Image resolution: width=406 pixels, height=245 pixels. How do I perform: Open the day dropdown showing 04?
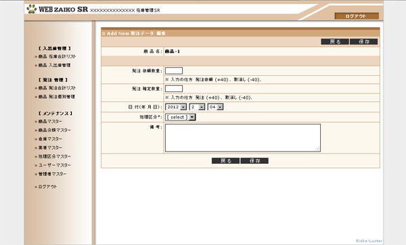[x=215, y=107]
